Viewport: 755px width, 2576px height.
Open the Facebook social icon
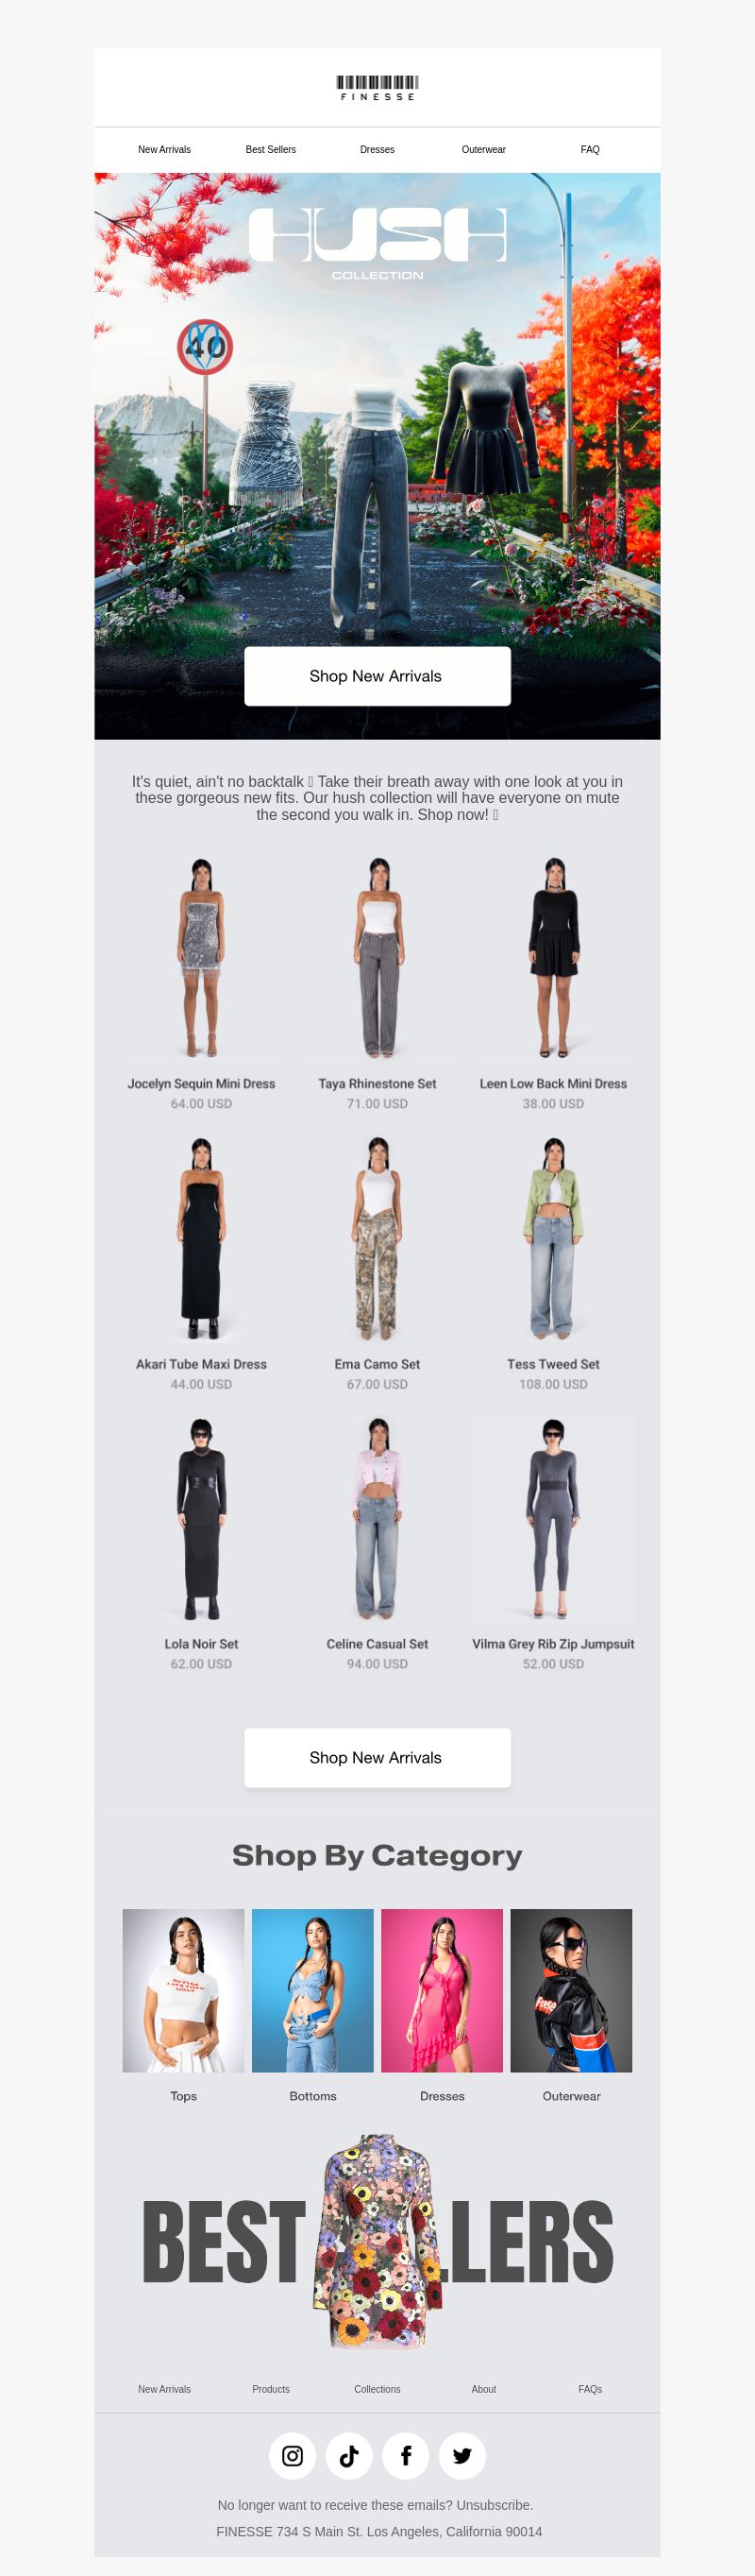point(406,2455)
